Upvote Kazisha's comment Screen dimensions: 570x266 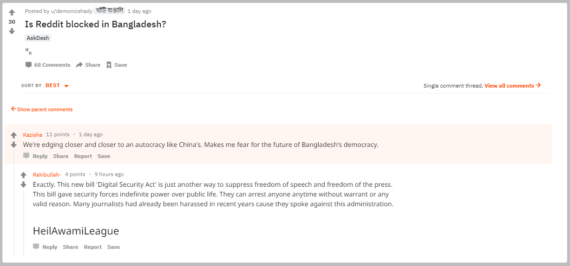tap(13, 135)
